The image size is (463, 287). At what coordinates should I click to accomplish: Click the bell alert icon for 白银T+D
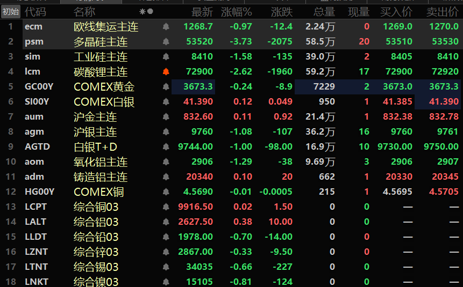(x=166, y=147)
